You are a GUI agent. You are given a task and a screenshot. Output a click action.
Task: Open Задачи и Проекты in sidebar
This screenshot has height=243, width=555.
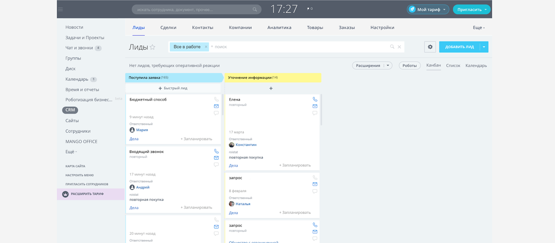coord(85,37)
